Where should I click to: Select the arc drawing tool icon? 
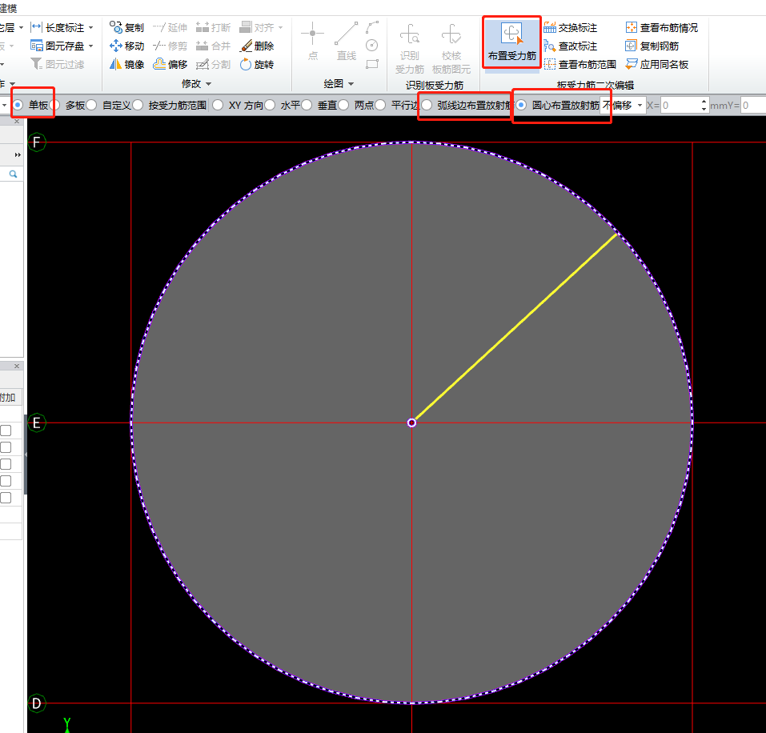[372, 27]
